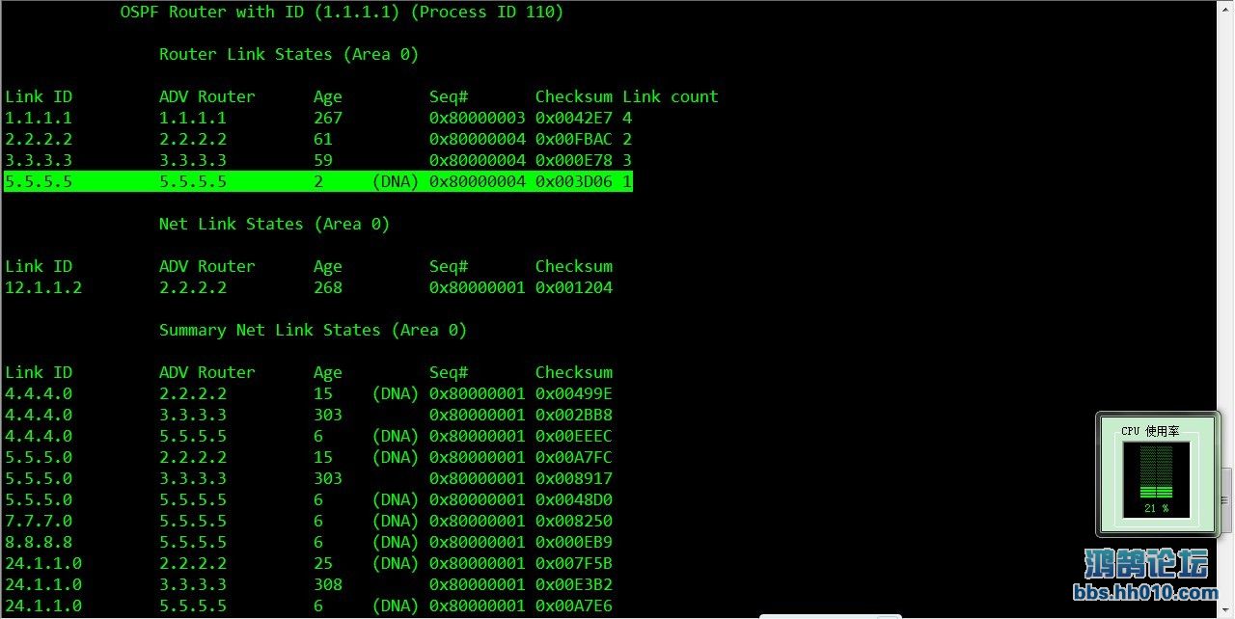The image size is (1235, 619).
Task: Click the 21 % CPU reading
Action: coord(1156,508)
